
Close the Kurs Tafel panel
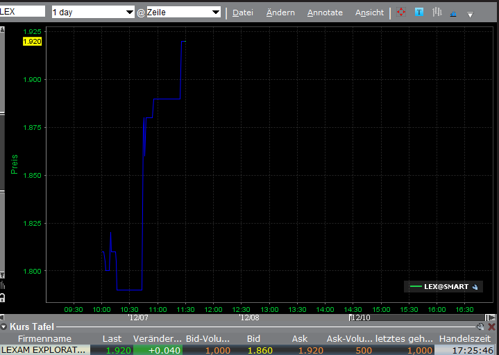491,327
